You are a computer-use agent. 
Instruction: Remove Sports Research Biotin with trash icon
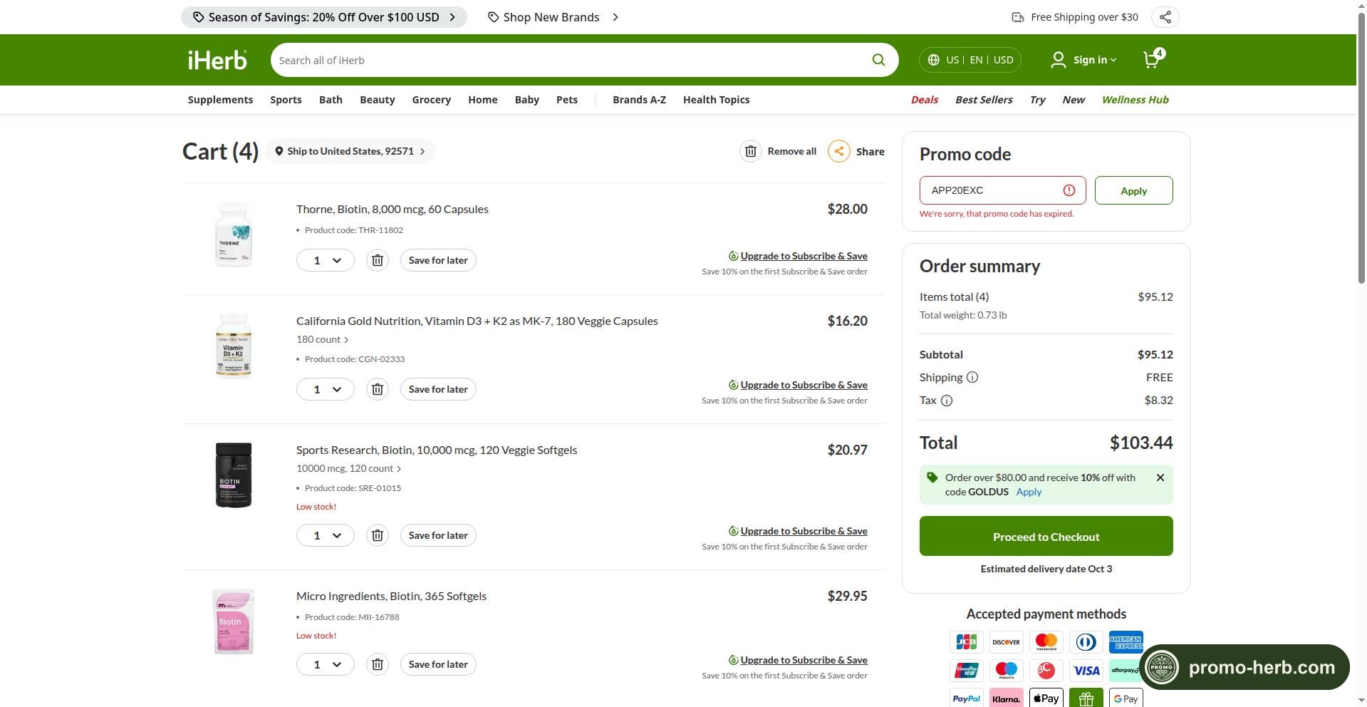pos(378,535)
